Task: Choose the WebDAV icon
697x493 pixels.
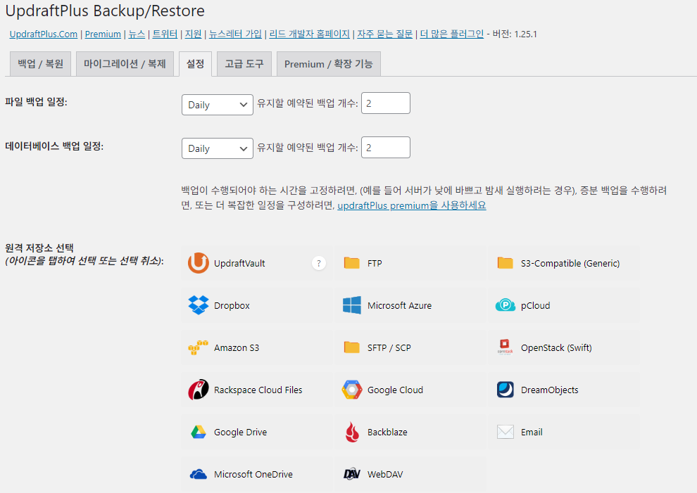Action: point(351,474)
